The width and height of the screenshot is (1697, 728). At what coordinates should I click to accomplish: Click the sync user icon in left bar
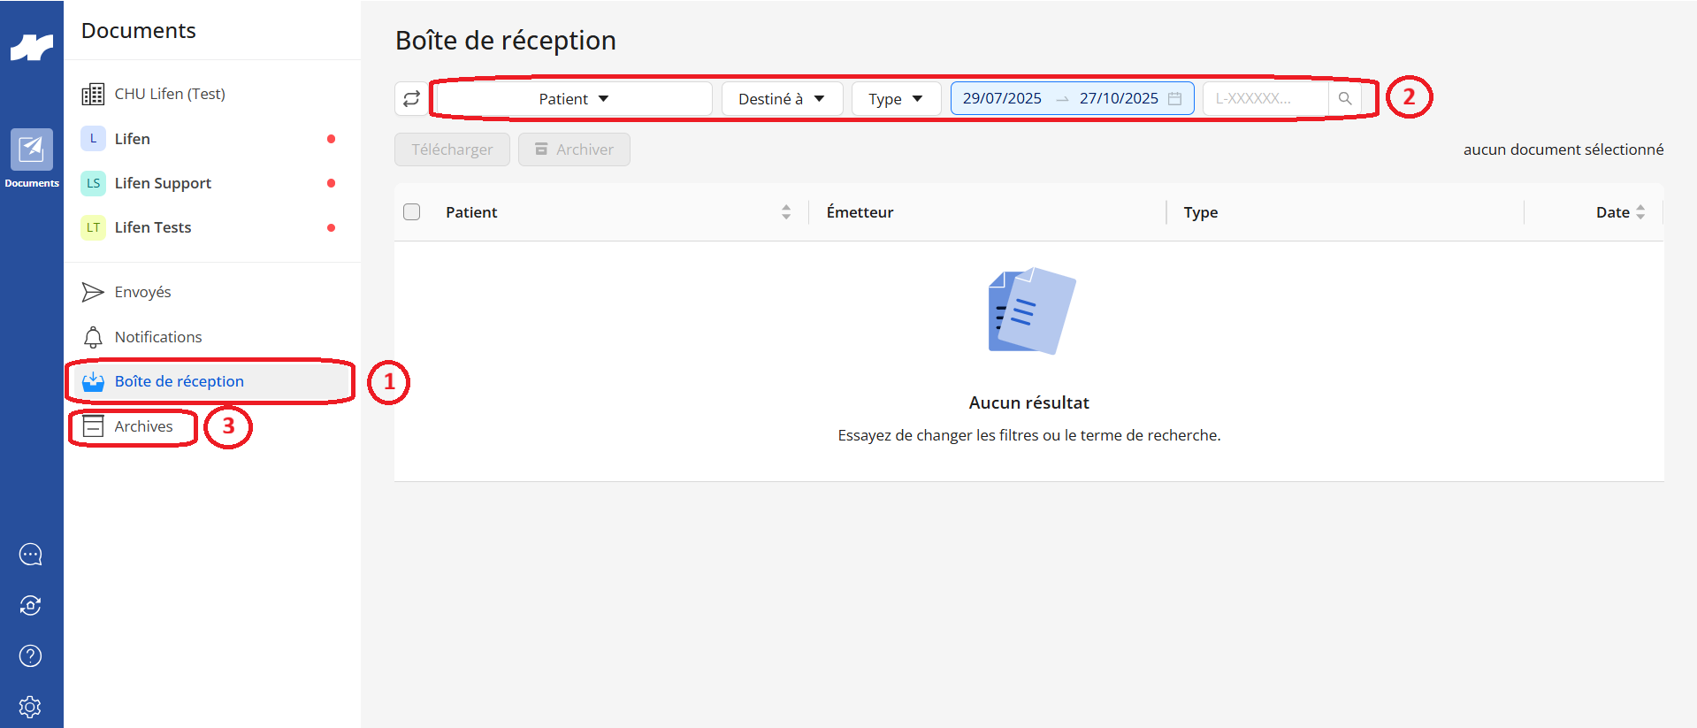click(x=31, y=605)
